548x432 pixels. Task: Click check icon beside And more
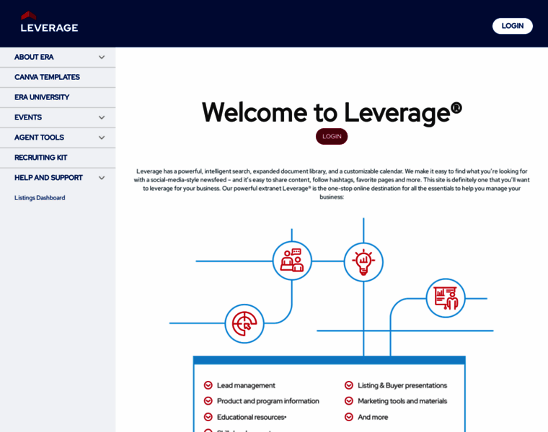point(349,417)
